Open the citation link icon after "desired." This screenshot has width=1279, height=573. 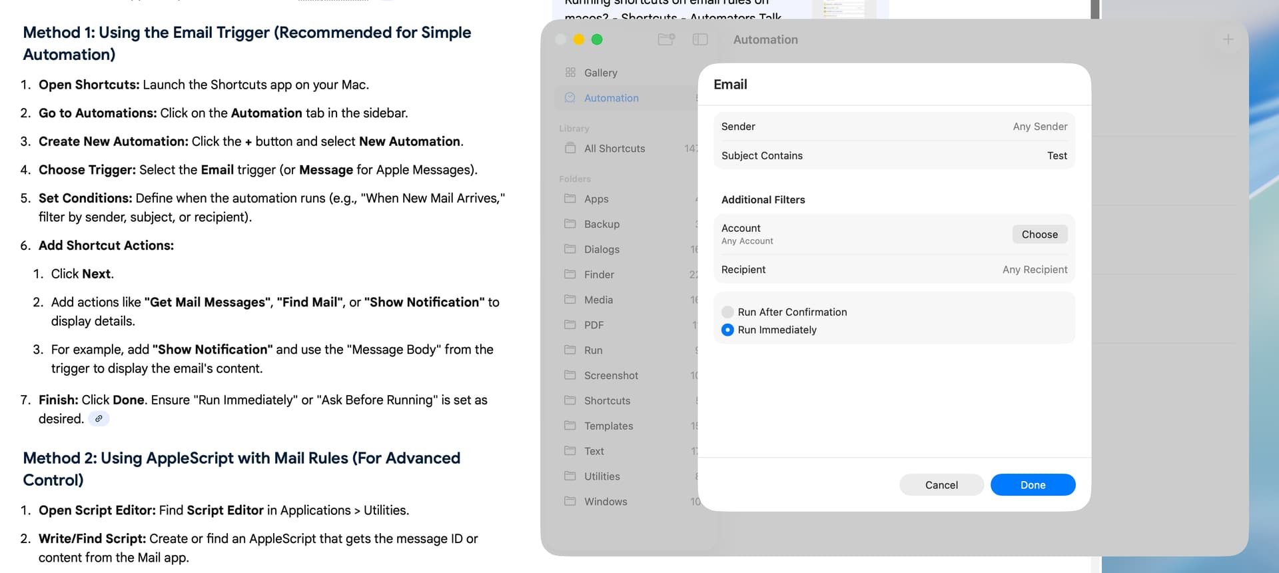tap(99, 418)
